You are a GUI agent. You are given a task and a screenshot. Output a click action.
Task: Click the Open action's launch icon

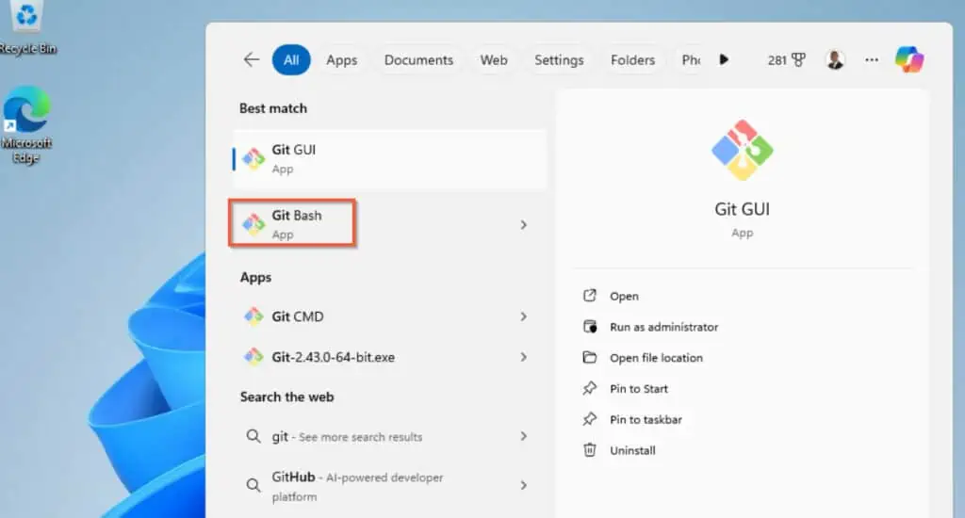590,296
